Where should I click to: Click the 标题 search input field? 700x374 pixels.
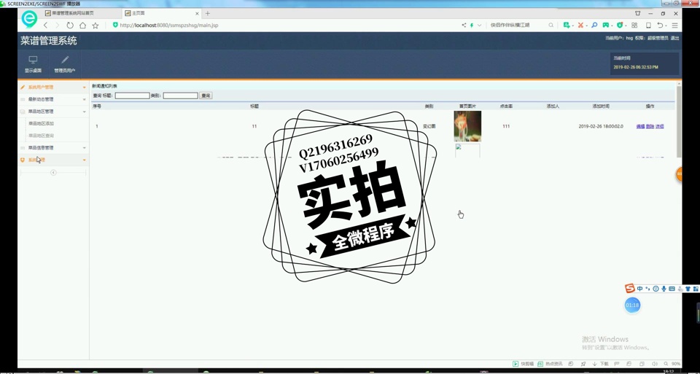(132, 96)
